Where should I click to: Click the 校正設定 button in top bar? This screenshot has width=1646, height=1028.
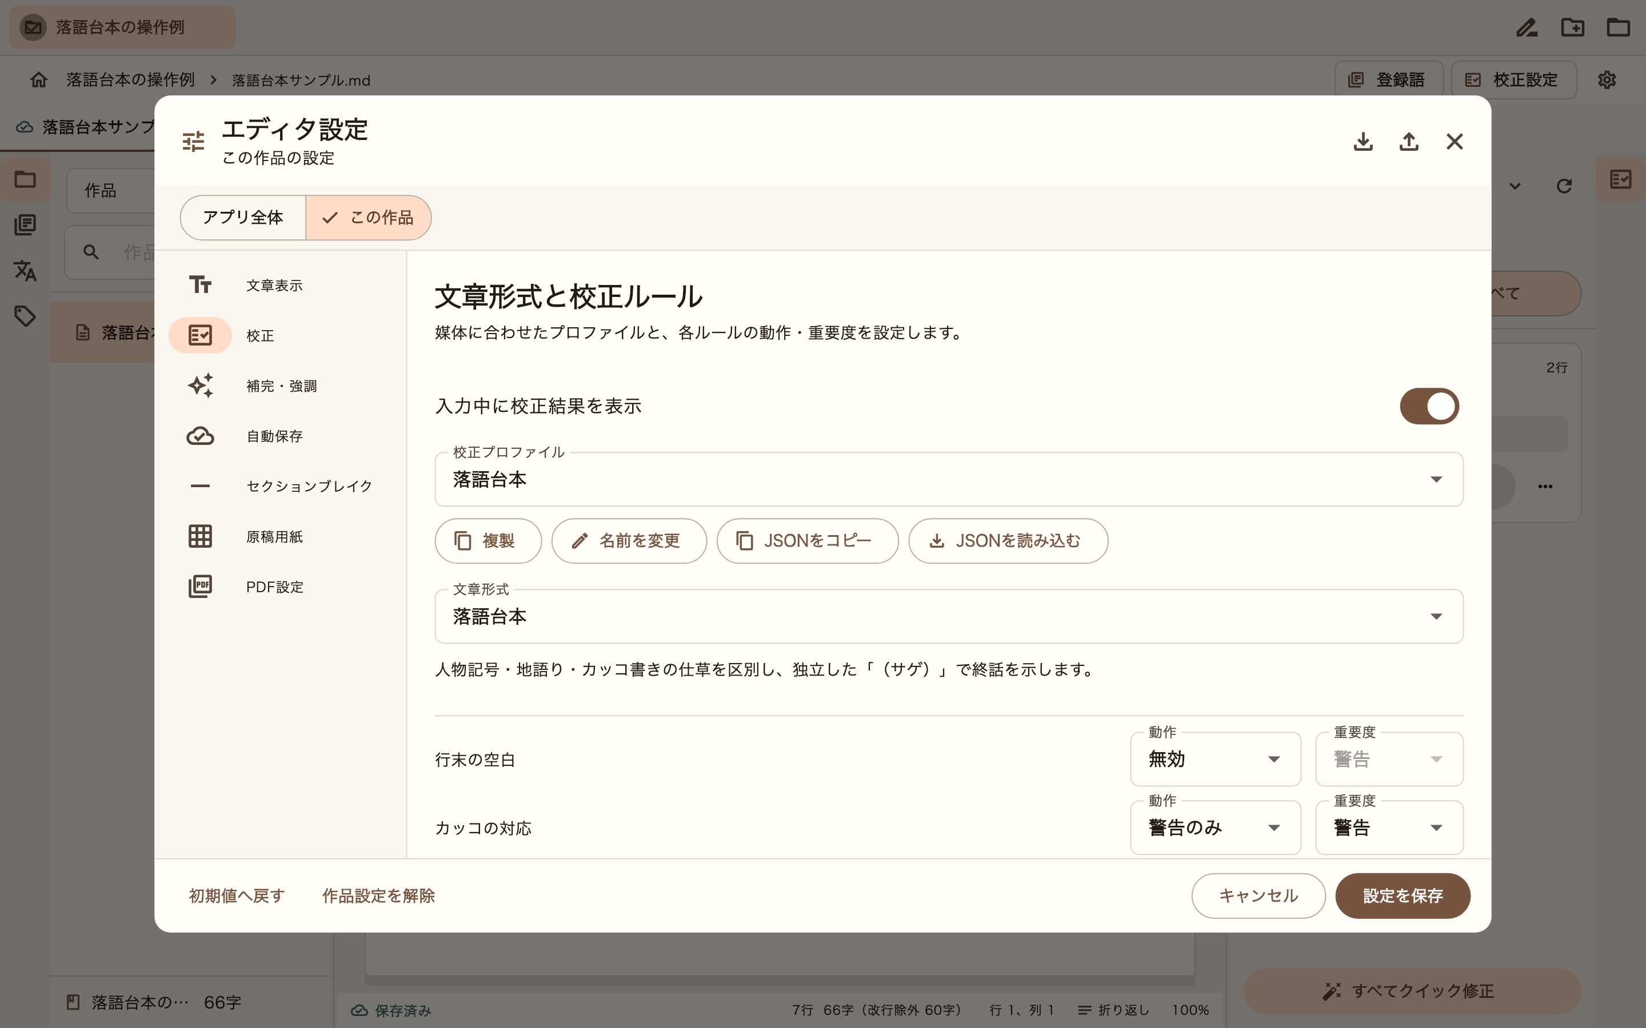(x=1513, y=79)
